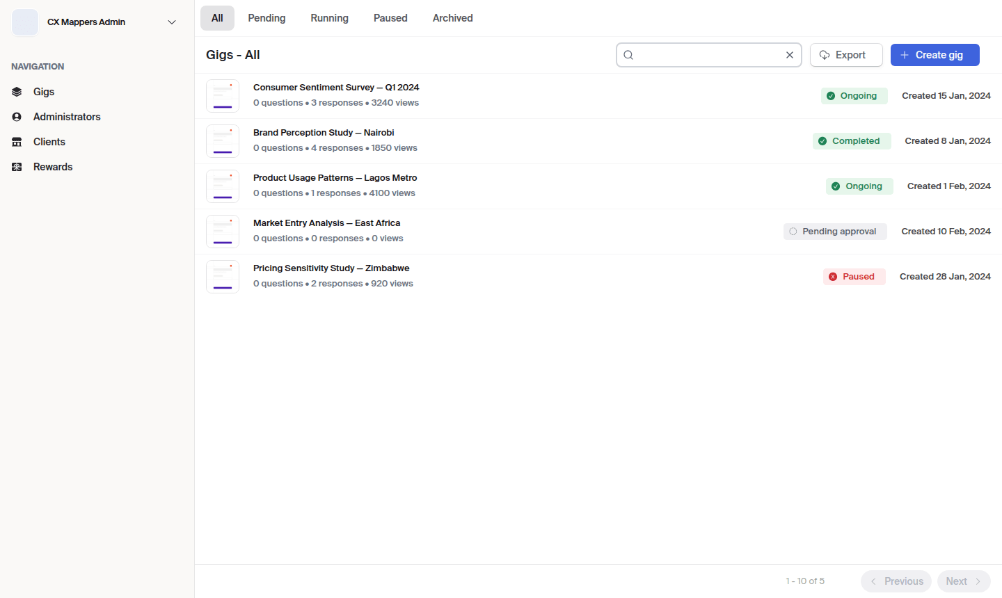The image size is (1002, 598).
Task: Click 'Created 15 Jan, 2024' date
Action: click(x=946, y=96)
